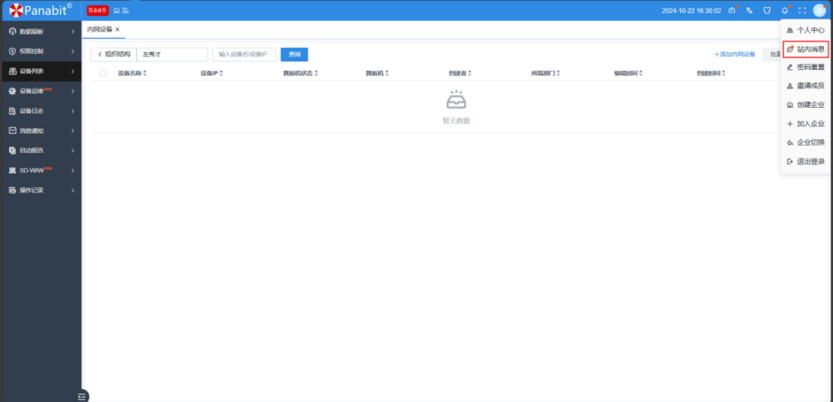833x402 pixels.
Task: Click the 数据展板 dashboard icon
Action: 13,32
